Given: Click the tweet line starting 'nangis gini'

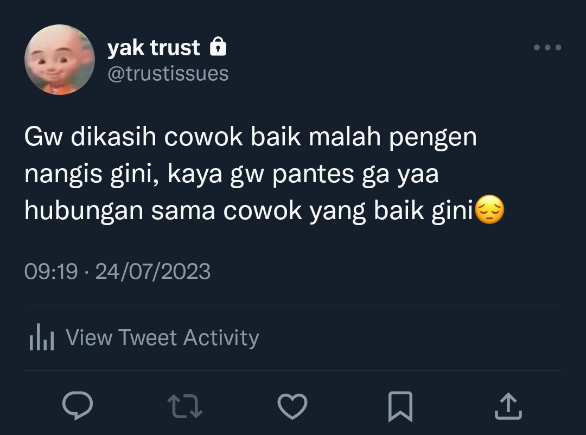Looking at the screenshot, I should pos(231,174).
